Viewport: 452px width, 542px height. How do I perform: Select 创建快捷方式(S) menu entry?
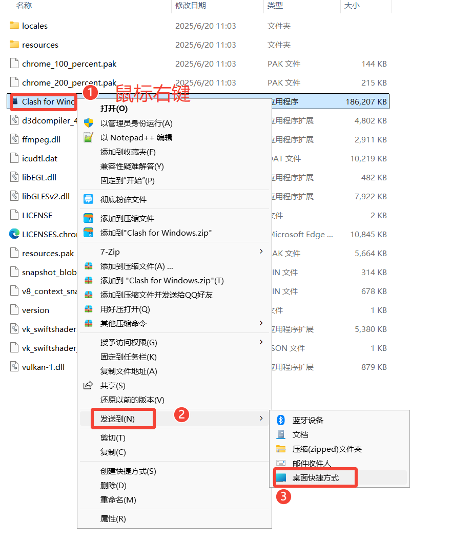128,471
